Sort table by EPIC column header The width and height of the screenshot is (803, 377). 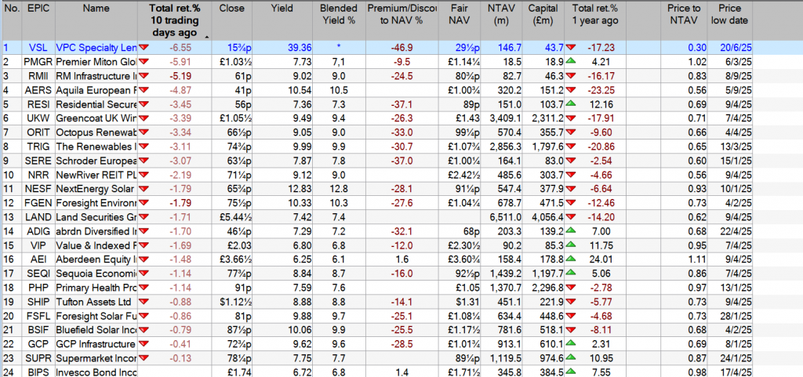(37, 20)
